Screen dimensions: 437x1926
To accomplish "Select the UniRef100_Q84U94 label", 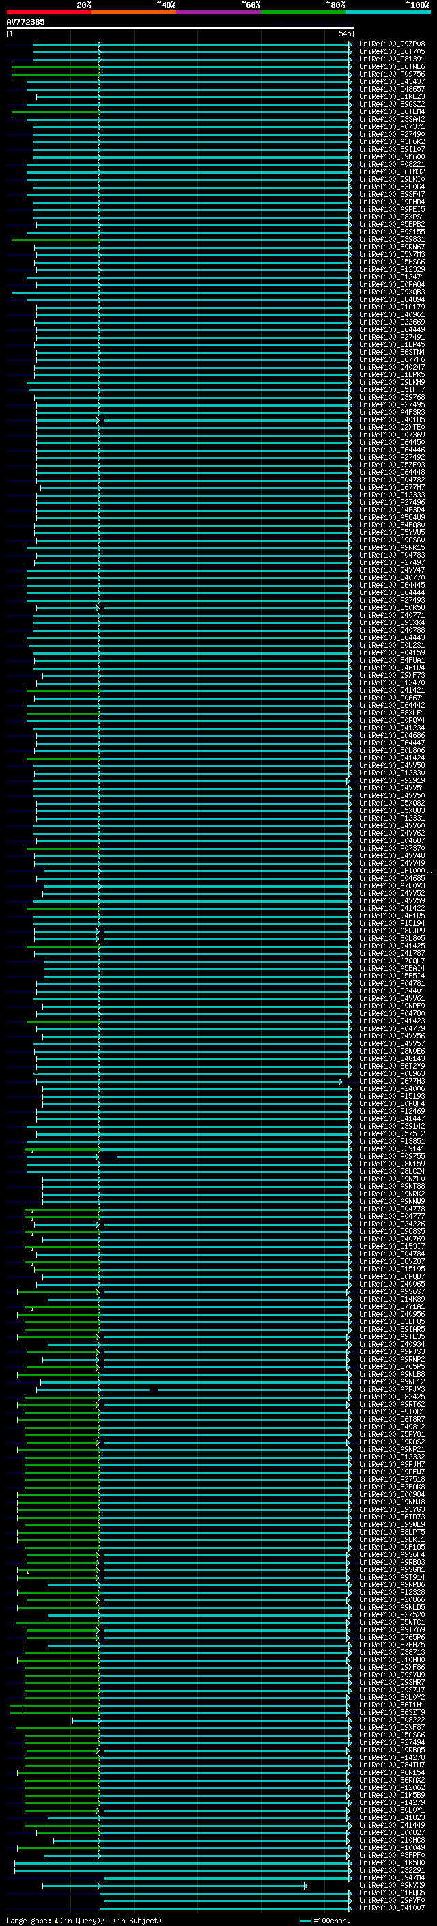I will [392, 299].
